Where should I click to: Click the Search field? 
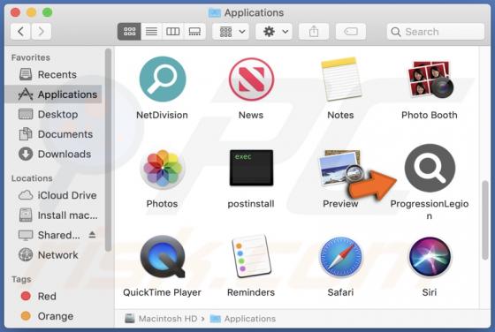(x=436, y=32)
